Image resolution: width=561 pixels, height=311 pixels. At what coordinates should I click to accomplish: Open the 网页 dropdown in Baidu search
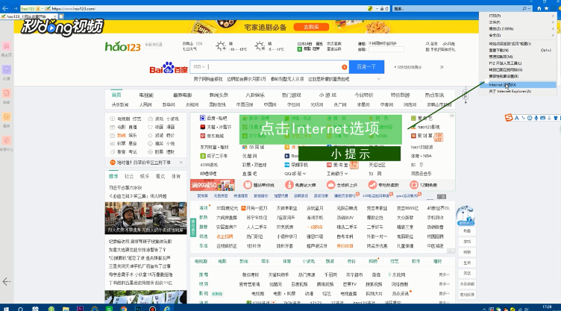click(x=199, y=67)
